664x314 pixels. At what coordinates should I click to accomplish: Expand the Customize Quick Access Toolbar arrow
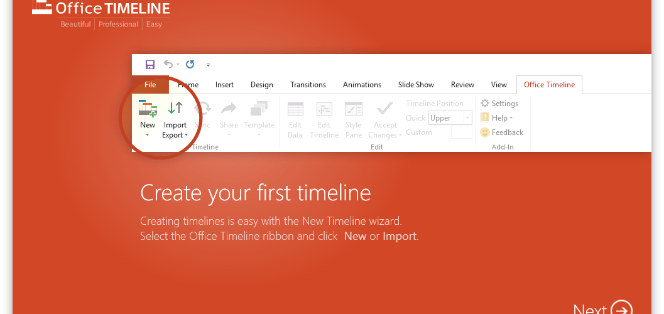208,65
